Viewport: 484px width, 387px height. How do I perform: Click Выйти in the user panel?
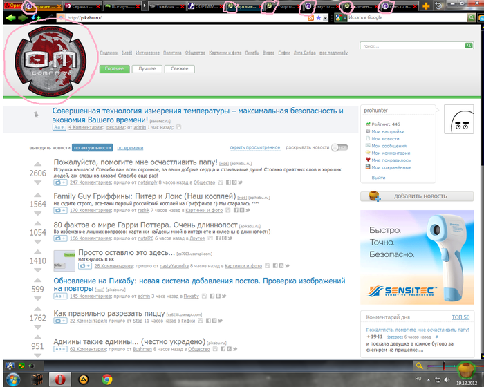tap(378, 178)
